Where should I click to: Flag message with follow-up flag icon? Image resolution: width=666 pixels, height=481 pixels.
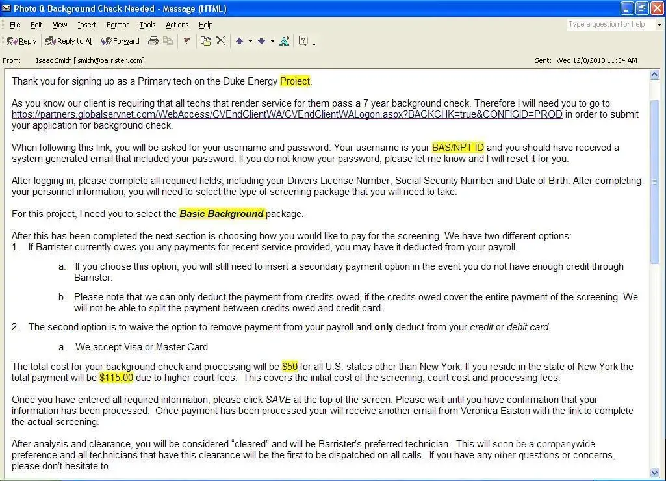click(x=187, y=41)
